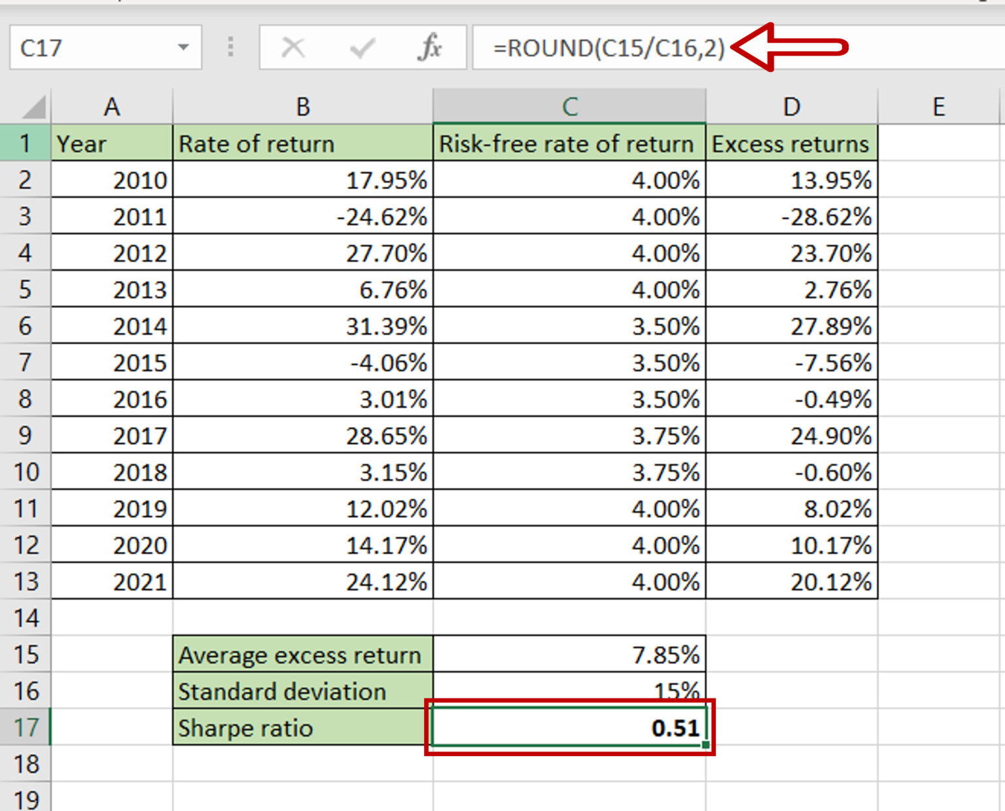Click the Excess returns header cell D1

[x=791, y=144]
